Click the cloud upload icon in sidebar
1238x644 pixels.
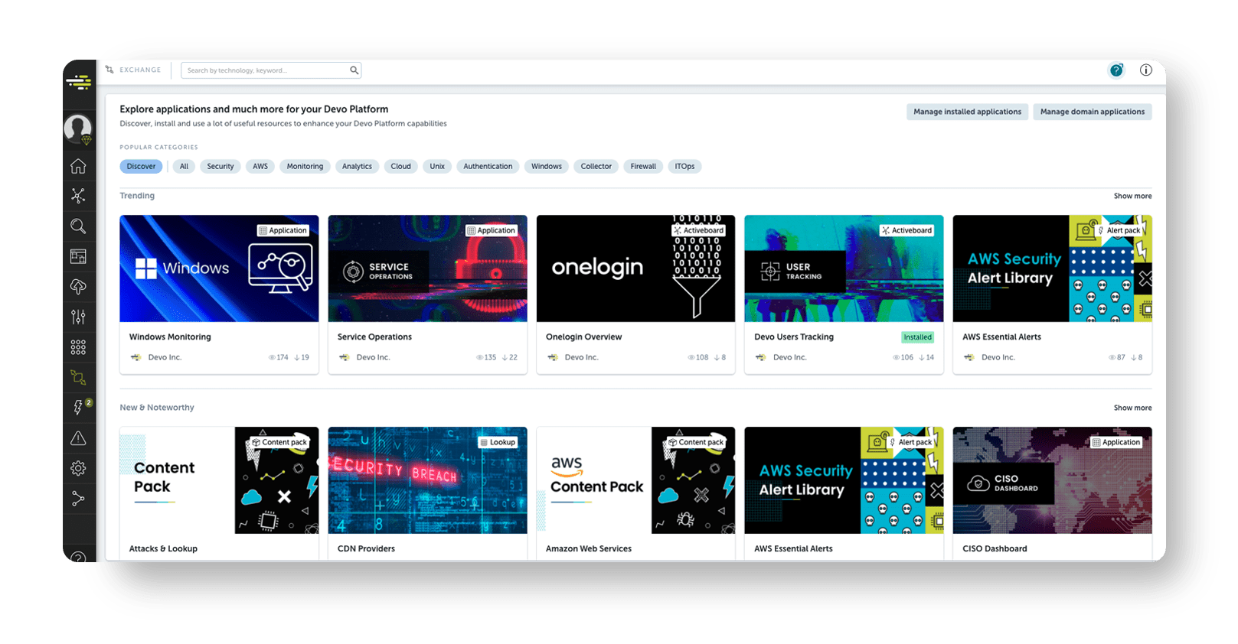78,287
